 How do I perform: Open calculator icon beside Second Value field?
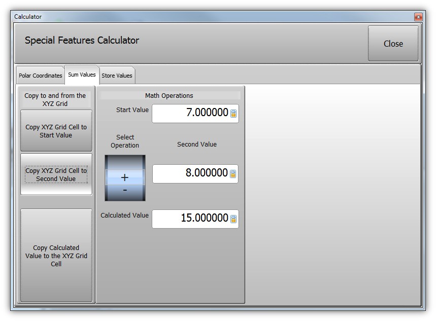(233, 174)
